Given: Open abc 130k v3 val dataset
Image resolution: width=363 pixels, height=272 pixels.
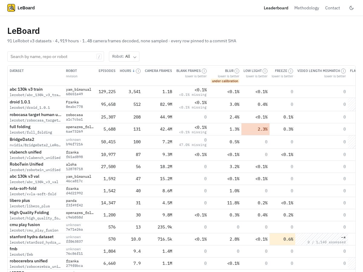Looking at the screenshot, I should click(25, 176).
